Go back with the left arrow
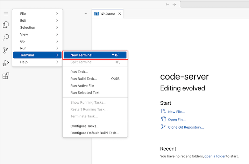The height and width of the screenshot is (164, 249). [167, 4]
